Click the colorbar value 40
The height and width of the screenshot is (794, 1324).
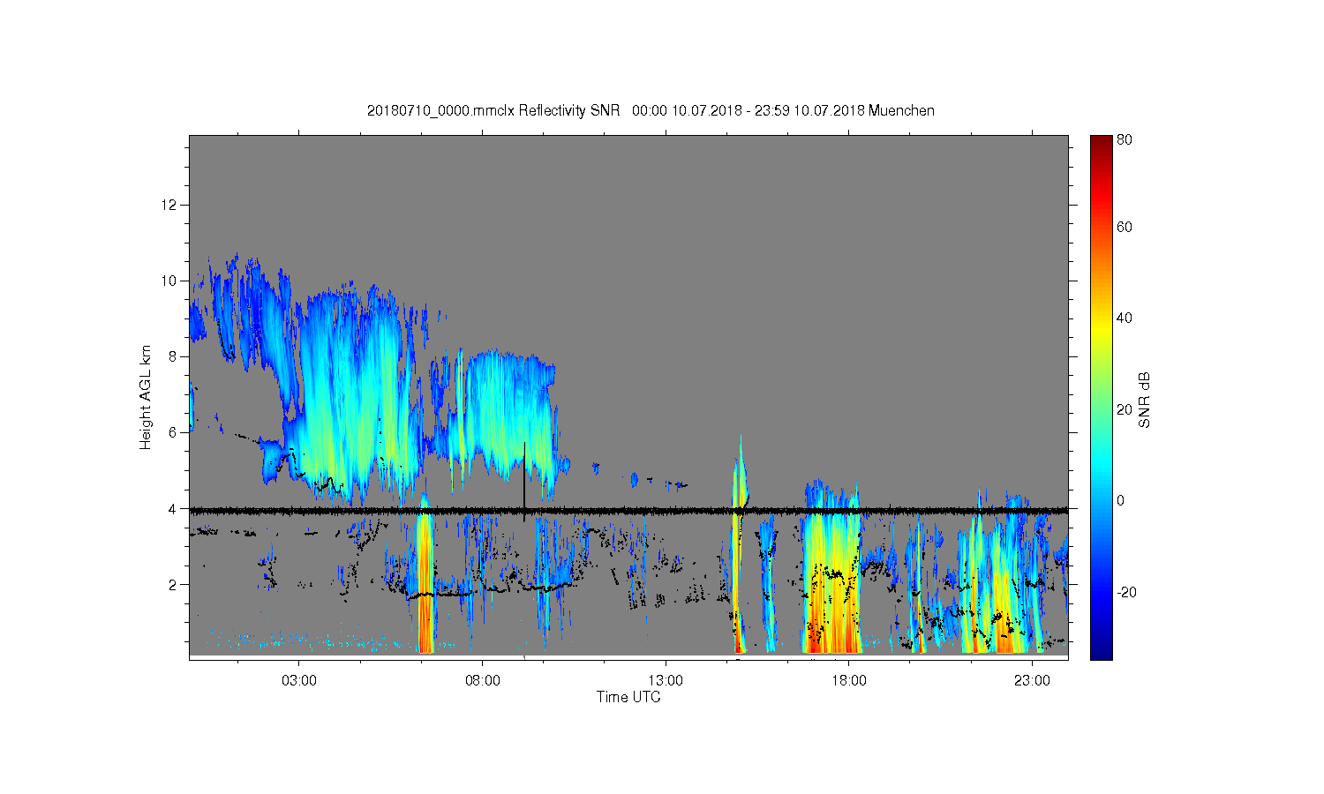point(1125,318)
